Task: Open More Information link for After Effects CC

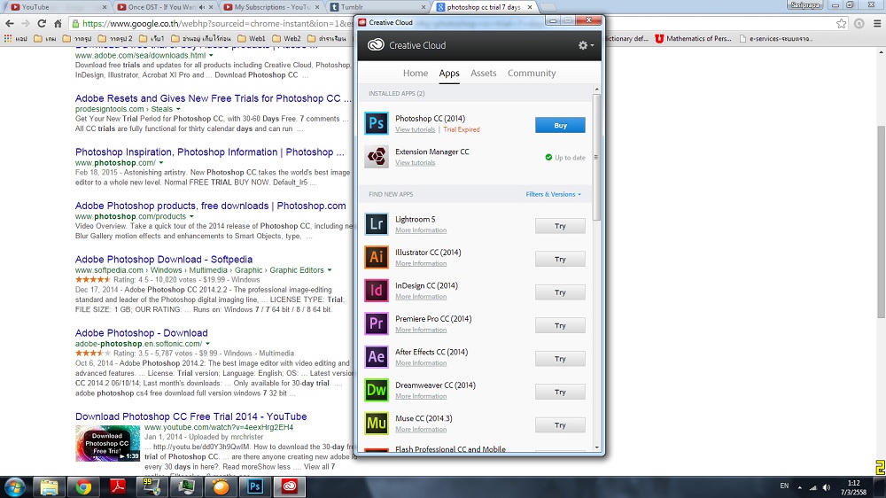Action: (420, 363)
